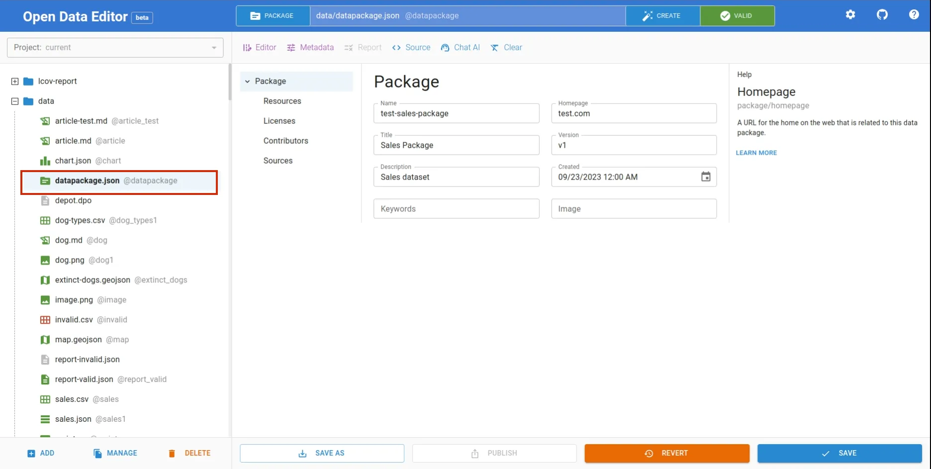This screenshot has height=469, width=931.
Task: Open the settings gear icon
Action: pos(850,15)
